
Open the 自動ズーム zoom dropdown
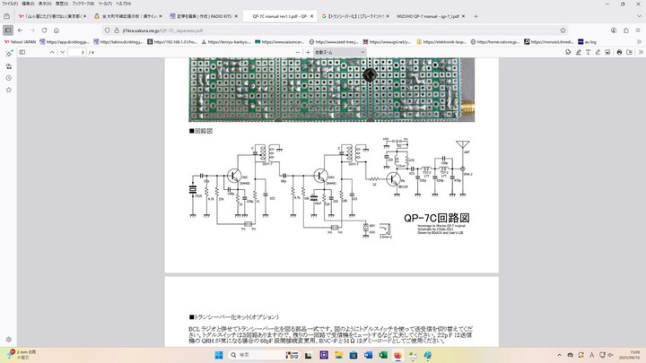point(339,52)
